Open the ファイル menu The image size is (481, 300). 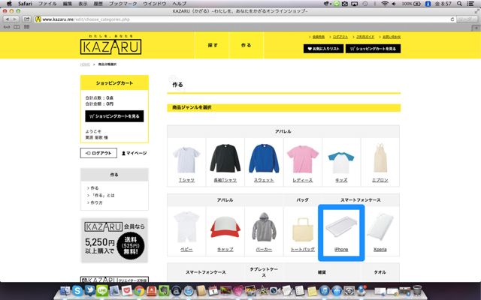47,4
